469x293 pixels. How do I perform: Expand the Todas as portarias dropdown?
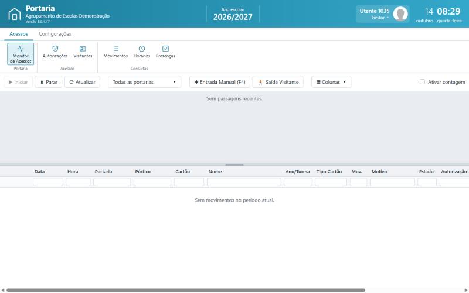coord(144,82)
